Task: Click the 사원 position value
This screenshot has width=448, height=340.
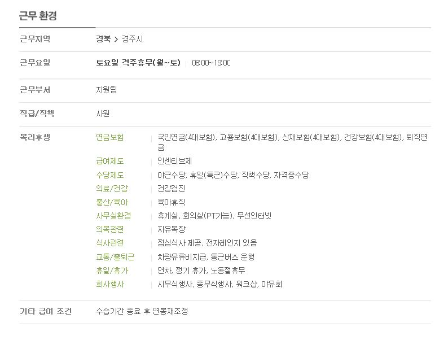Action: pos(103,114)
